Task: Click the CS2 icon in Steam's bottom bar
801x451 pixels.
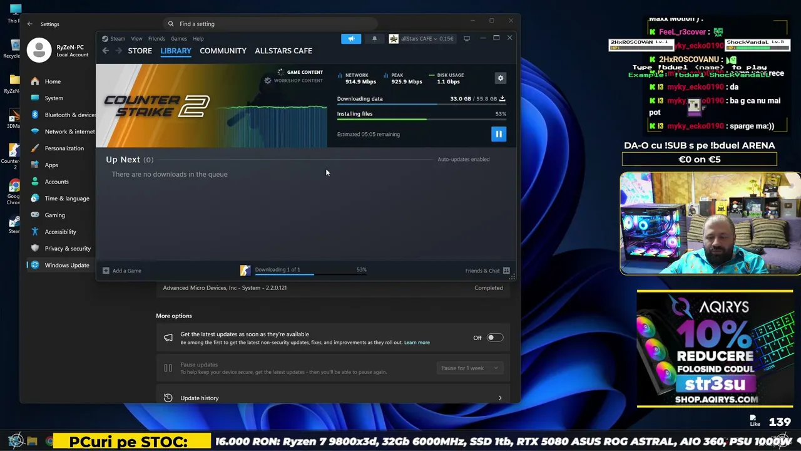Action: point(245,271)
